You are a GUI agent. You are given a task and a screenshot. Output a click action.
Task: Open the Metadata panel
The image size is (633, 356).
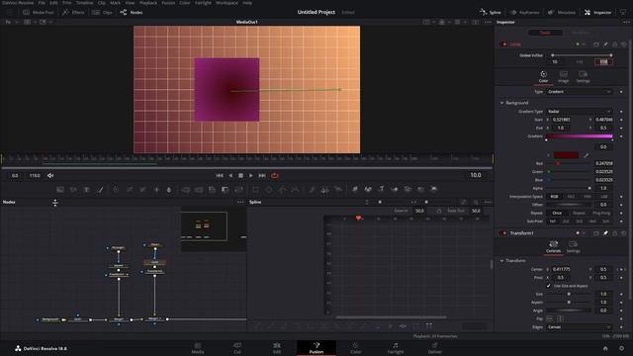tap(562, 12)
